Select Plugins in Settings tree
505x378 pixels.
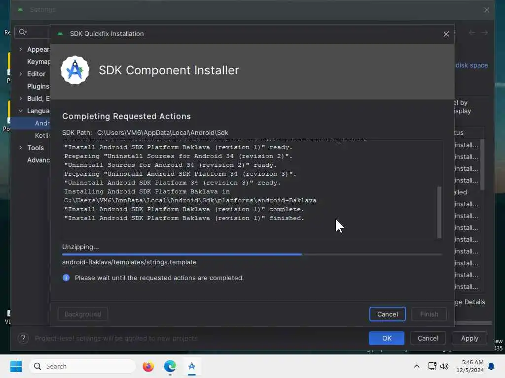click(x=38, y=86)
